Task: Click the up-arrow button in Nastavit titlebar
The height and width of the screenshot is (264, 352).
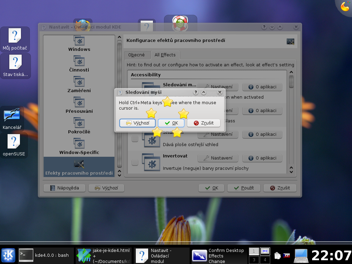Action: (x=280, y=27)
